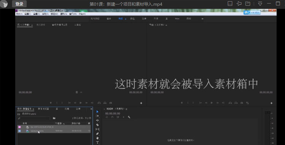Screen dimensions: 285x145
Task: Select the Track Select Forward tool
Action: [97, 116]
